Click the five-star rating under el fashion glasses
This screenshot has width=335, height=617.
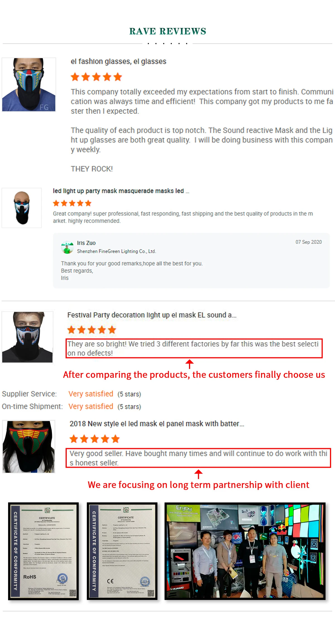(96, 77)
